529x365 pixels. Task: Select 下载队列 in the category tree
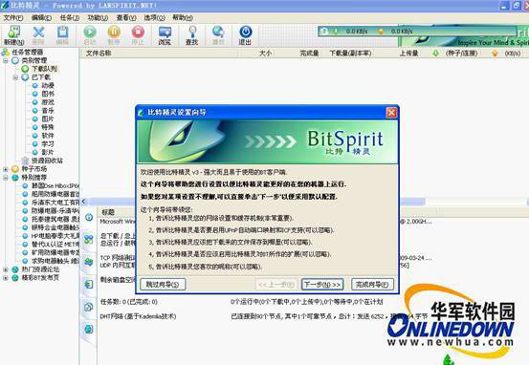point(44,69)
